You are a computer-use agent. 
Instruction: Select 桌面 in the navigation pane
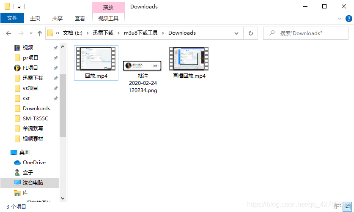[x=25, y=152]
